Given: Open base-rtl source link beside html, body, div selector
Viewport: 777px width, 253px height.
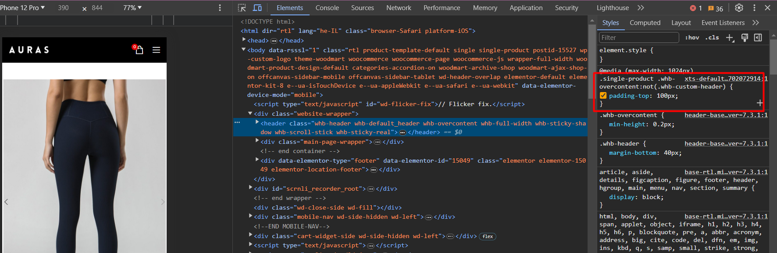Looking at the screenshot, I should (x=726, y=216).
